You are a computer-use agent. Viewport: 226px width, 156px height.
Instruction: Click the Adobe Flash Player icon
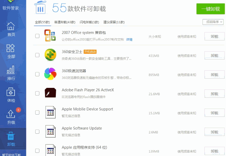[x=50, y=93]
